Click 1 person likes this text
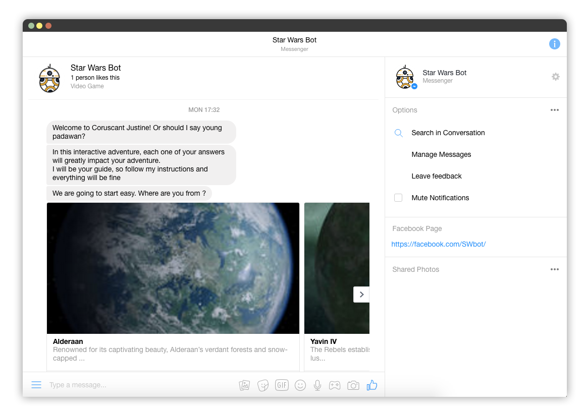Image resolution: width=586 pixels, height=412 pixels. [x=95, y=77]
